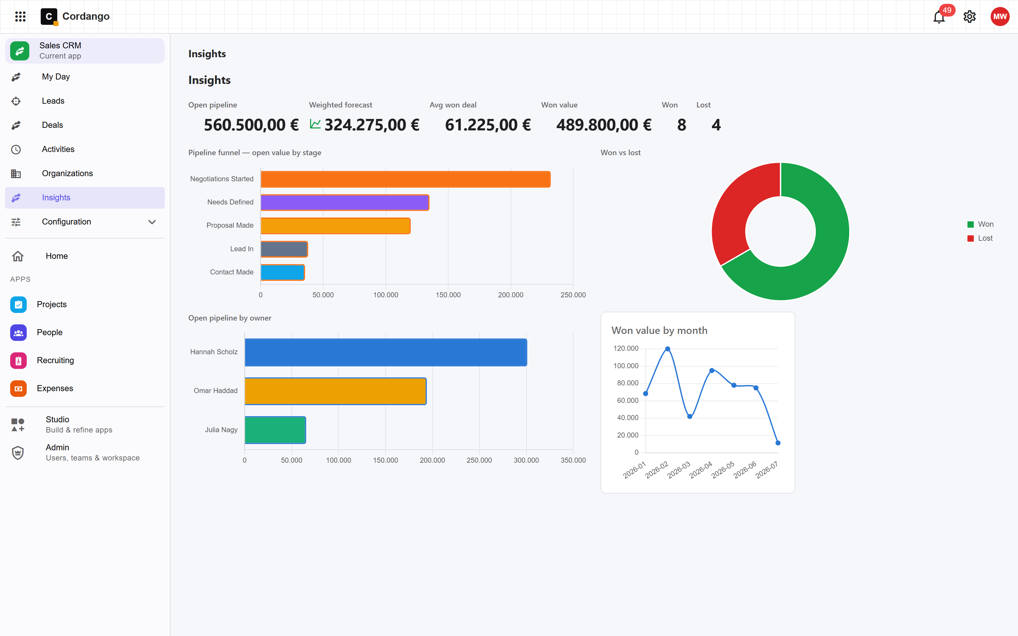This screenshot has width=1018, height=636.
Task: Open the People app link
Action: (x=85, y=333)
